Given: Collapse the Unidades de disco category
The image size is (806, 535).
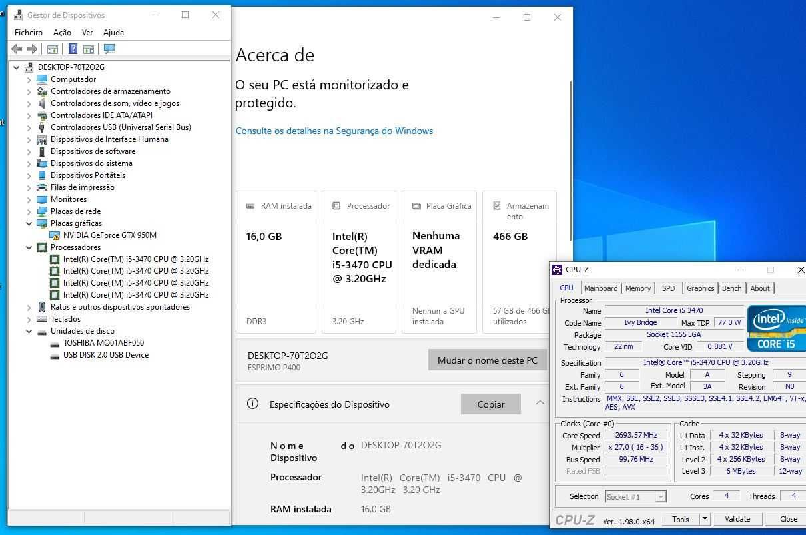Looking at the screenshot, I should (x=29, y=331).
